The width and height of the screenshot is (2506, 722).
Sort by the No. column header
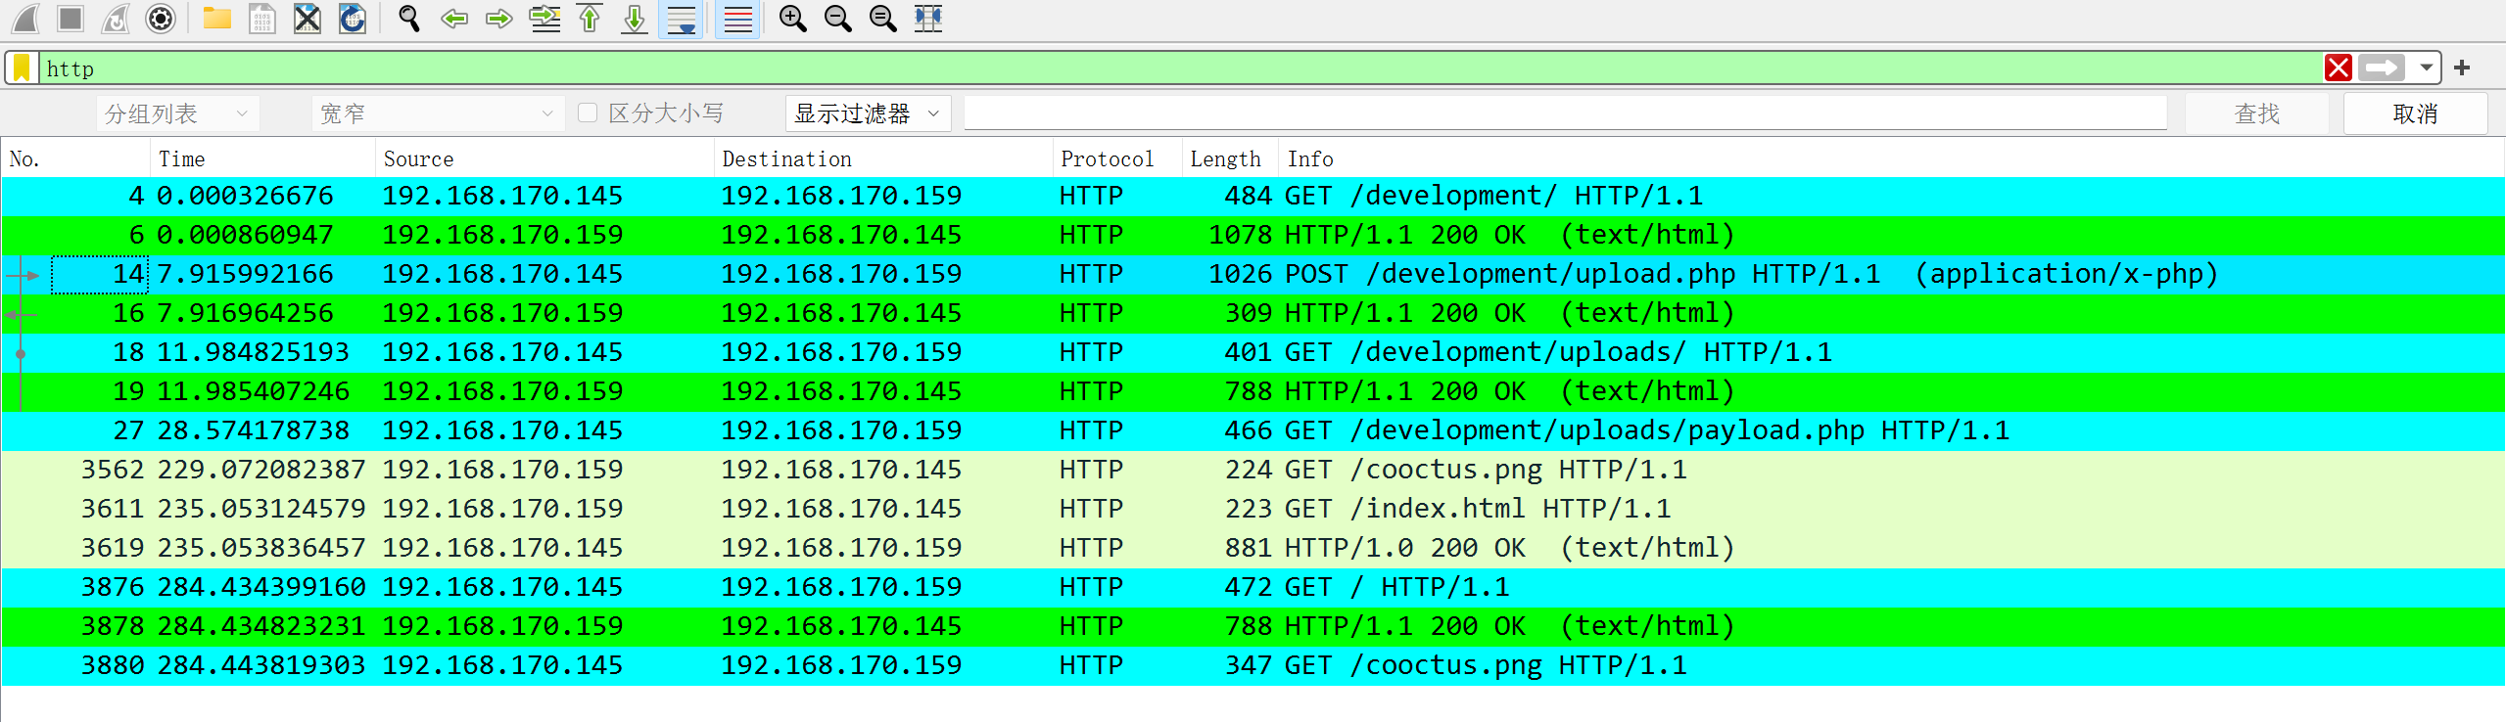(75, 158)
